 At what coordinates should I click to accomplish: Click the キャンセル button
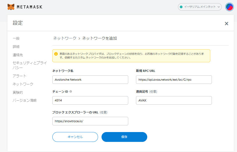(x=75, y=137)
